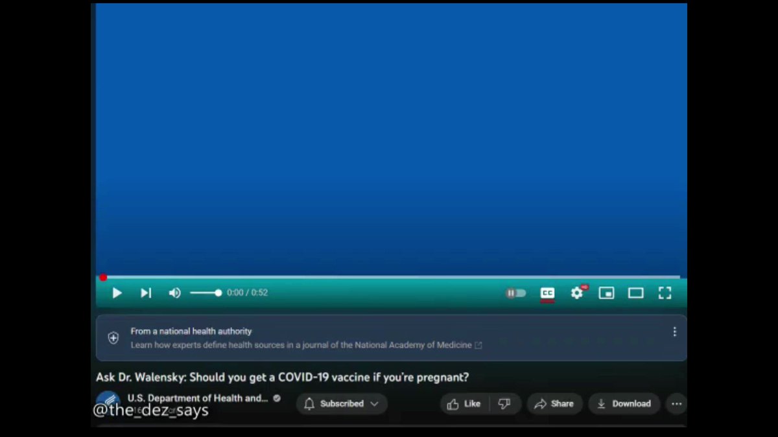Download the video
Viewport: 778px width, 437px height.
pyautogui.click(x=624, y=404)
